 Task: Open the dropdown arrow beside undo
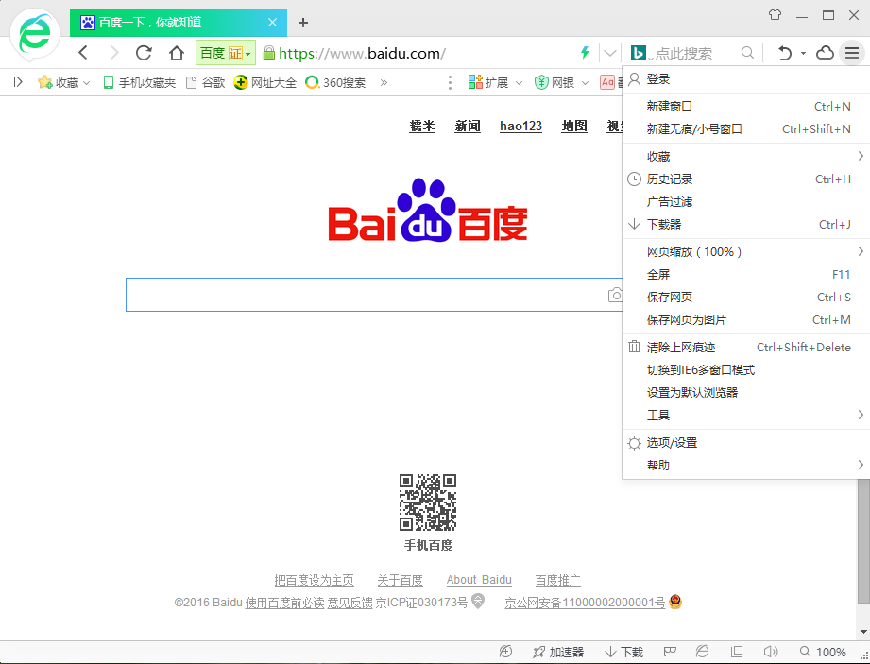(x=803, y=53)
